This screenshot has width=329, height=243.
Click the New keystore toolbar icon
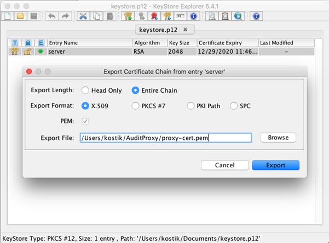8,16
